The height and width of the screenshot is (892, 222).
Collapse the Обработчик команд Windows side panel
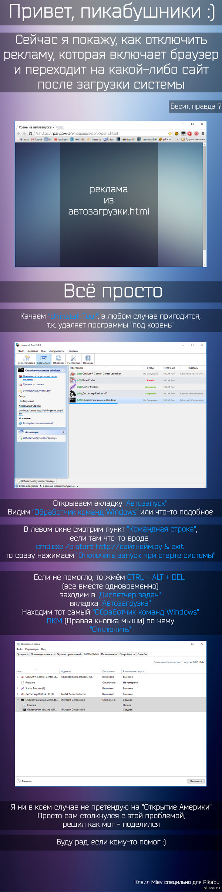pos(63,370)
